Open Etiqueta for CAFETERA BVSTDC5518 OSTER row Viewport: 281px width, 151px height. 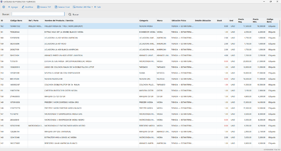click(x=272, y=91)
